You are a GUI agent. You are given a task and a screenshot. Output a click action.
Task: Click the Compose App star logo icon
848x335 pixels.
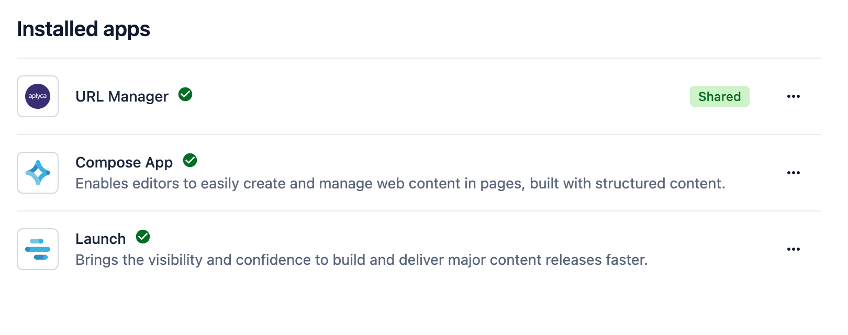pyautogui.click(x=38, y=173)
